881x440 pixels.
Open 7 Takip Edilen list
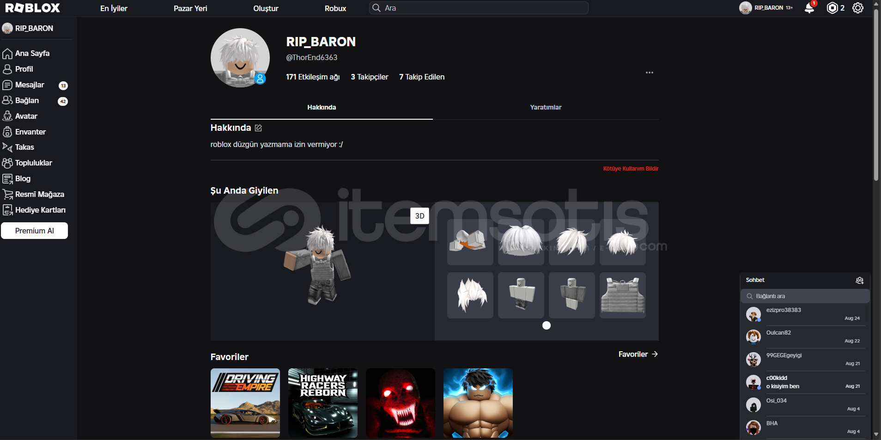(422, 77)
